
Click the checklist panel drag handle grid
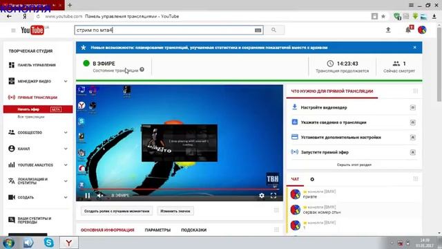pyautogui.click(x=416, y=91)
